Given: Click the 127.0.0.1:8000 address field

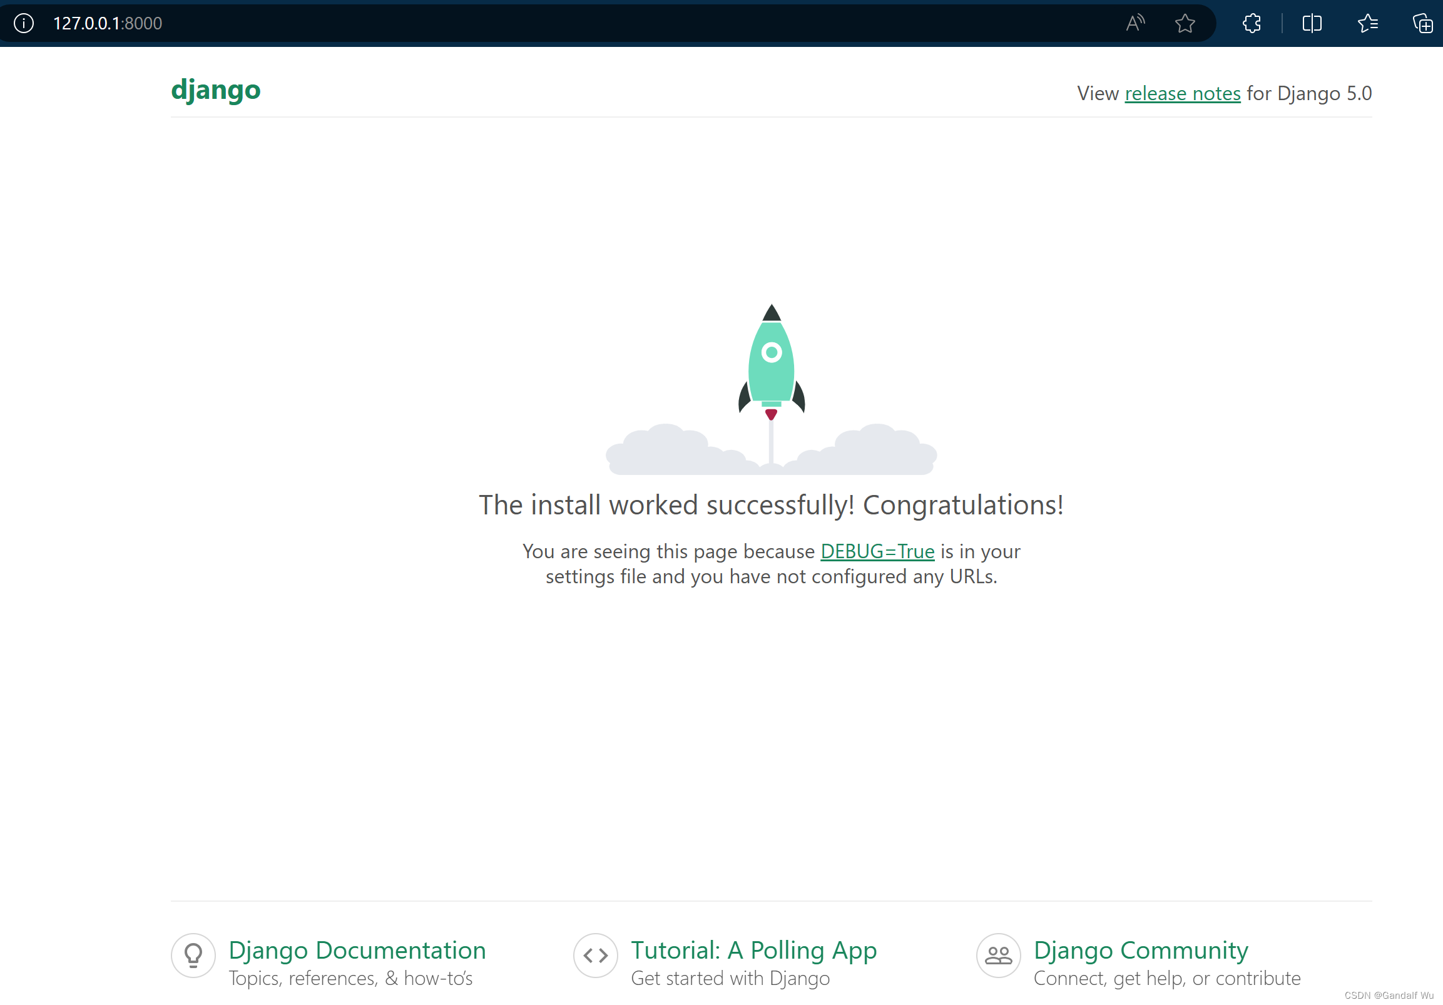Looking at the screenshot, I should tap(108, 23).
